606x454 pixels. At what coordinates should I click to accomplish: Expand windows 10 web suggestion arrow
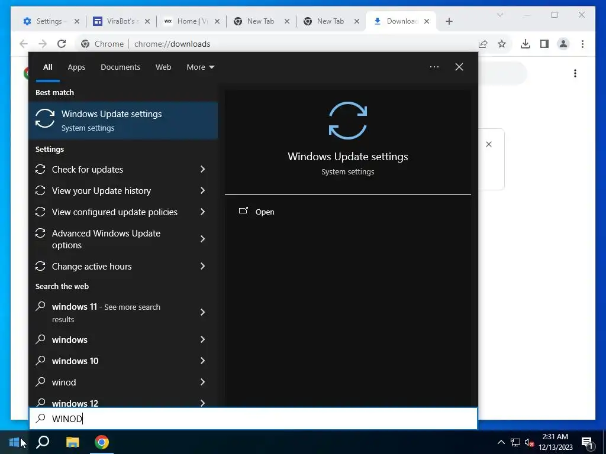(202, 361)
